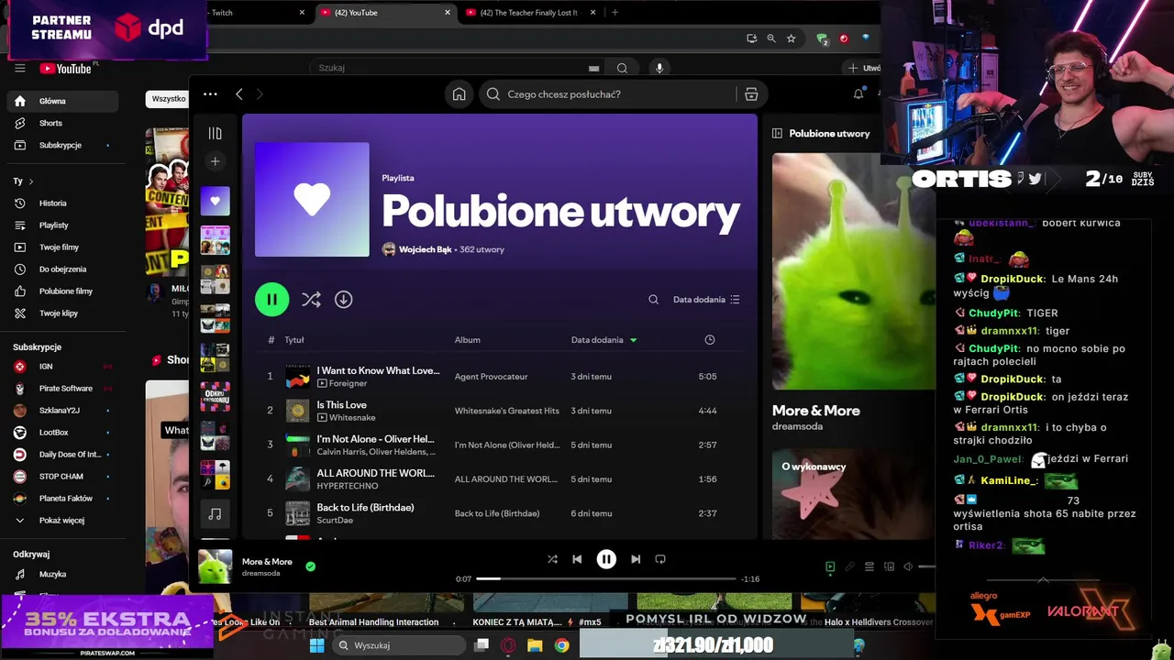
Task: Skip to previous track
Action: pos(577,558)
